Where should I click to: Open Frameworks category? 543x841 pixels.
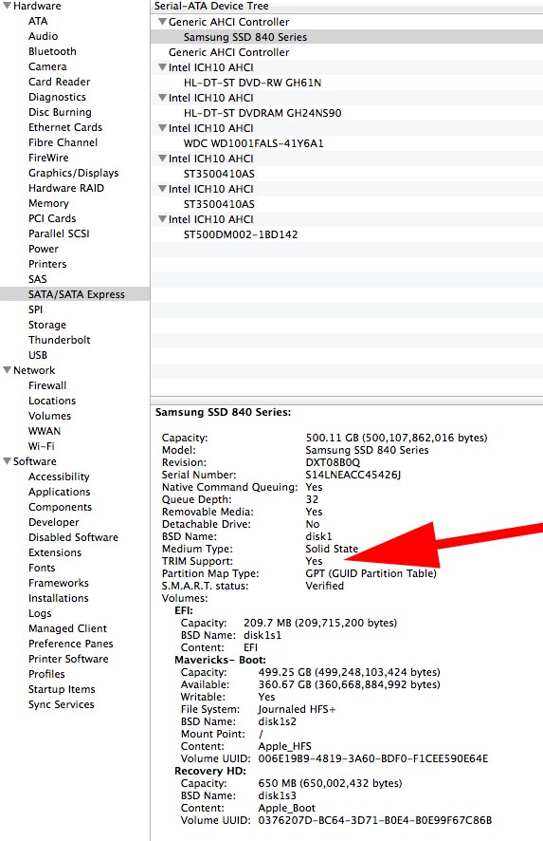[x=59, y=583]
